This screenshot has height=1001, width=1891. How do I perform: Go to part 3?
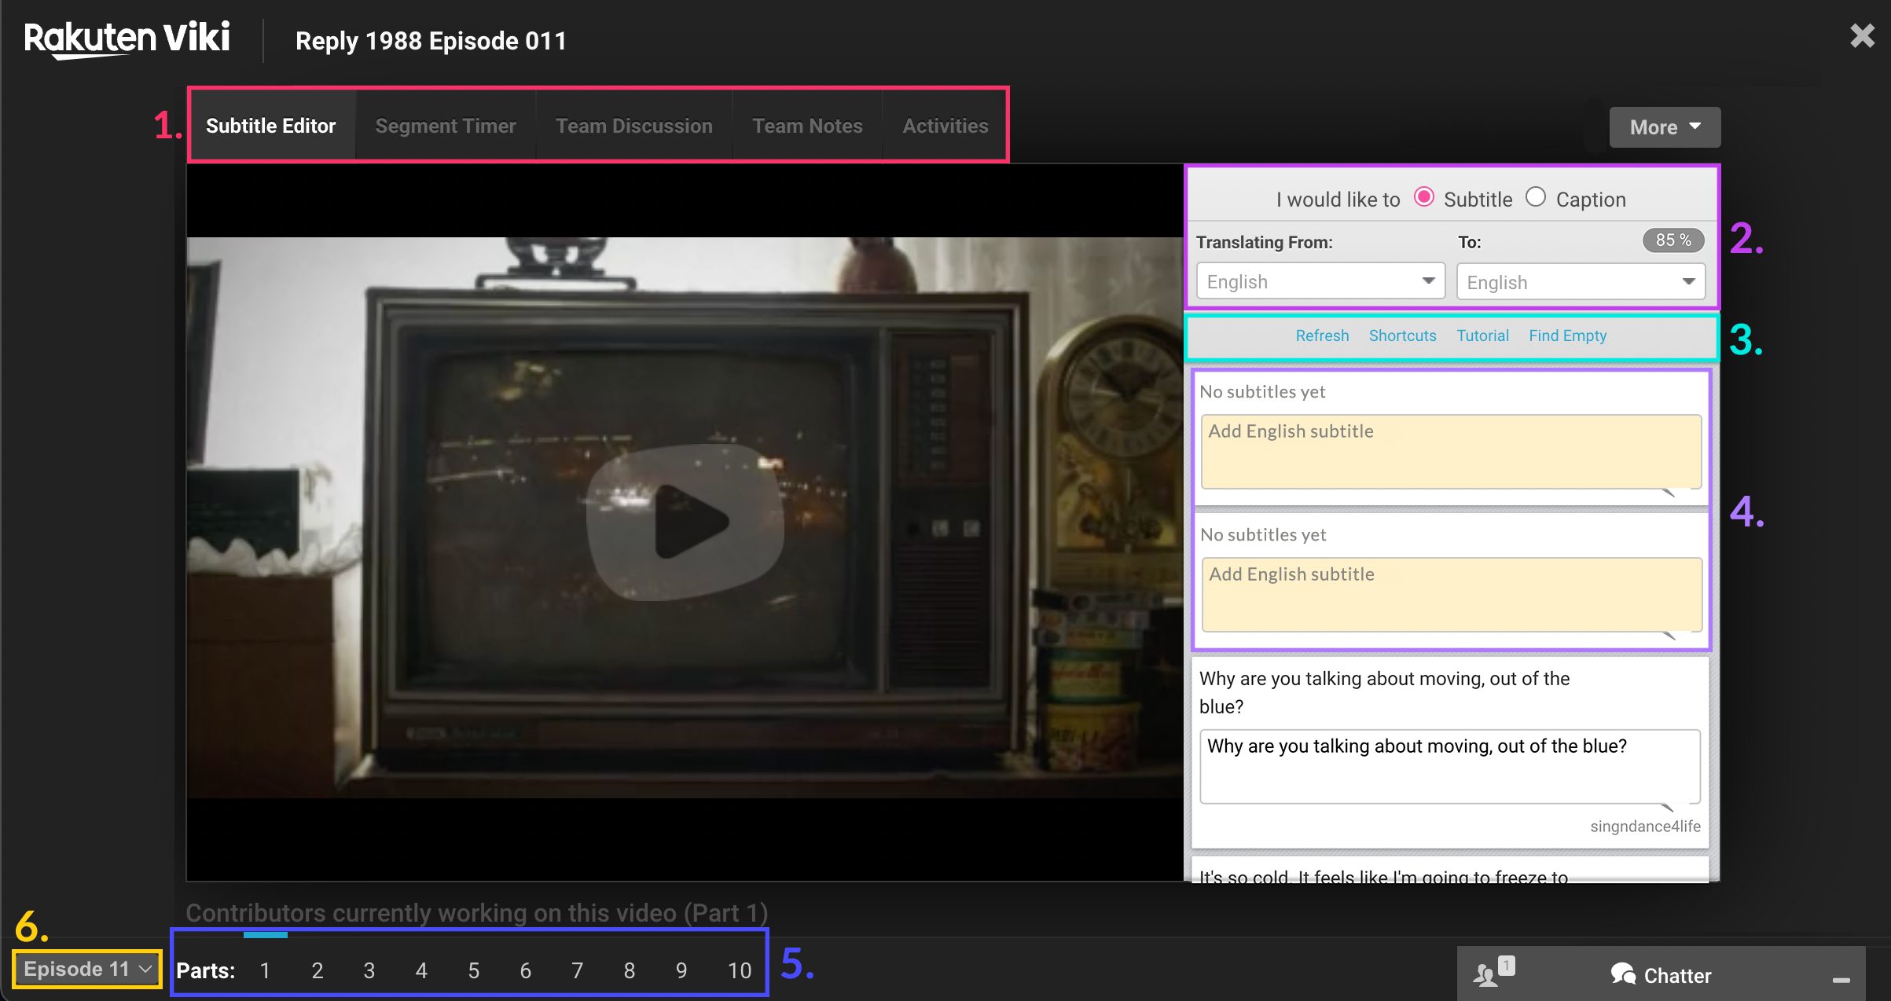(369, 970)
